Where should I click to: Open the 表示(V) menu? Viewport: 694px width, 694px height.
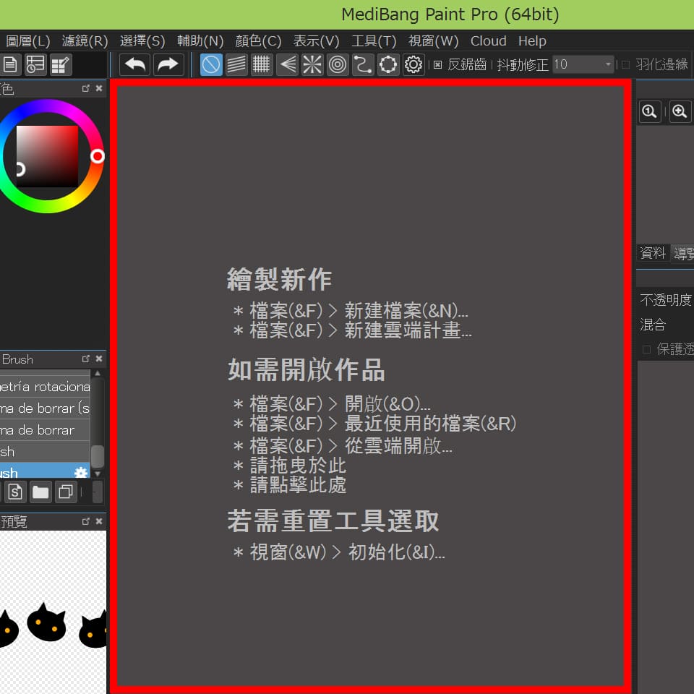pos(316,41)
